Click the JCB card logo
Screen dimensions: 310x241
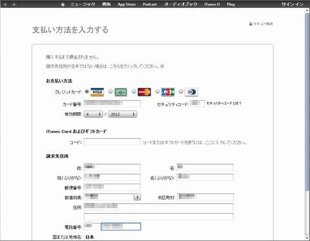coord(168,92)
